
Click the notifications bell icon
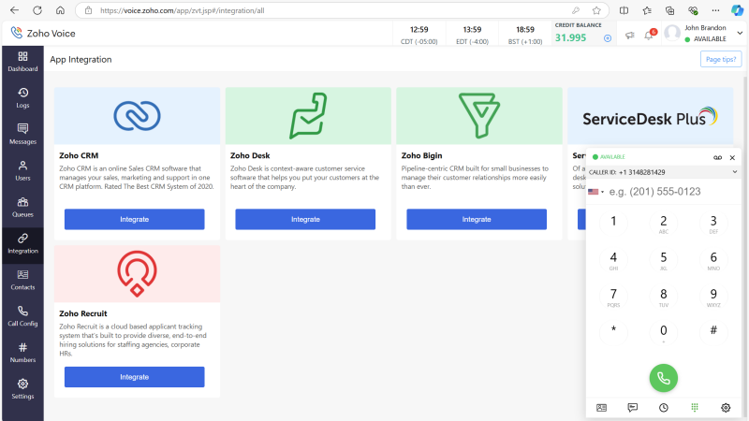tap(648, 35)
